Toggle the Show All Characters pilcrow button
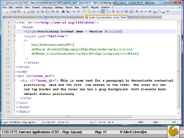Image resolution: width=184 pixels, height=138 pixels. coord(98,12)
